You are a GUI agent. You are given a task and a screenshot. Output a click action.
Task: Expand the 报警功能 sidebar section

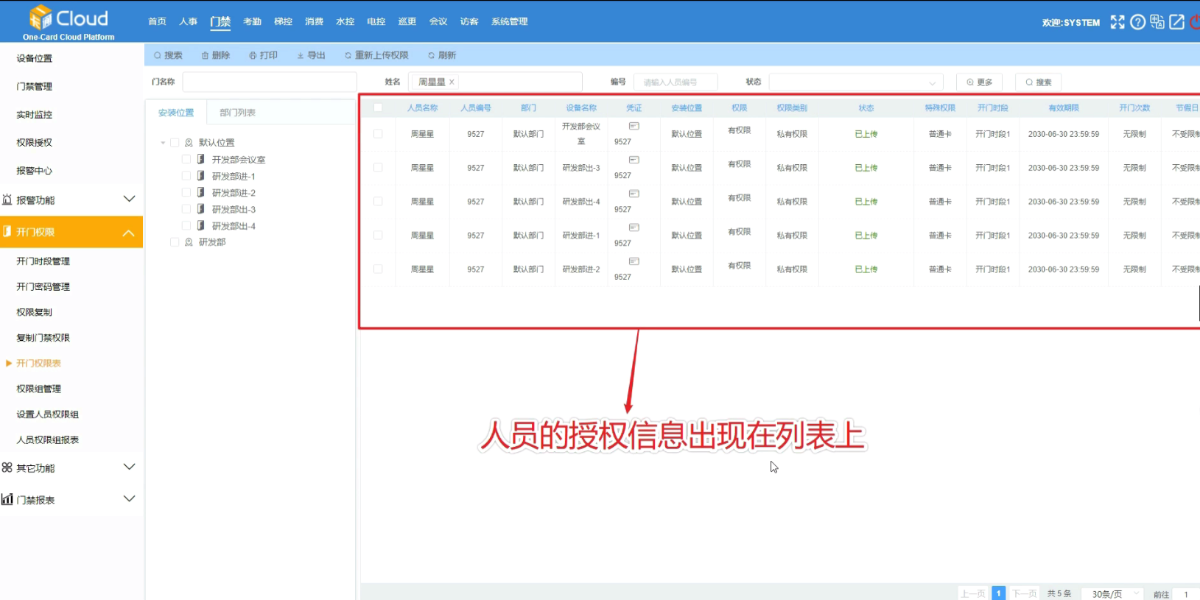coord(129,199)
